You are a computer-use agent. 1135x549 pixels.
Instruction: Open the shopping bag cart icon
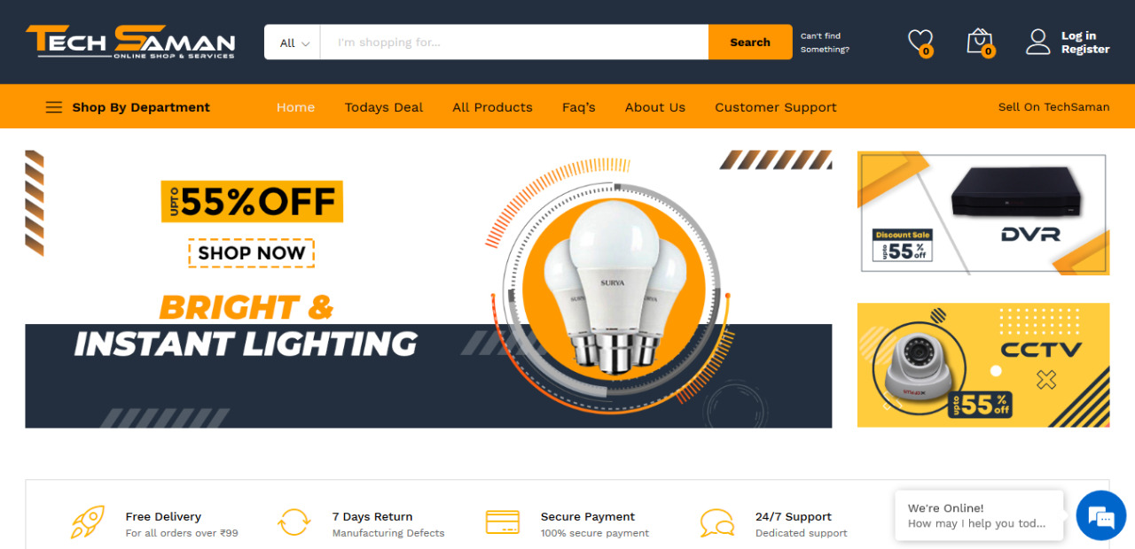(980, 42)
